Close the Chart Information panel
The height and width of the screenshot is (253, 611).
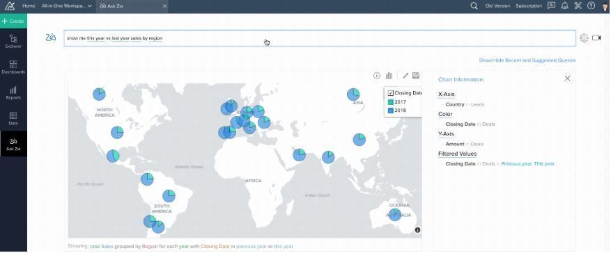(x=567, y=79)
